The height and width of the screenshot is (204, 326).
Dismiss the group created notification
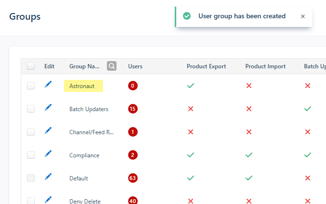[303, 16]
